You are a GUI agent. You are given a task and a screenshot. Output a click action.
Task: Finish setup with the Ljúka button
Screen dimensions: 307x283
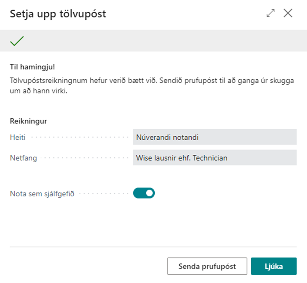pos(274,266)
